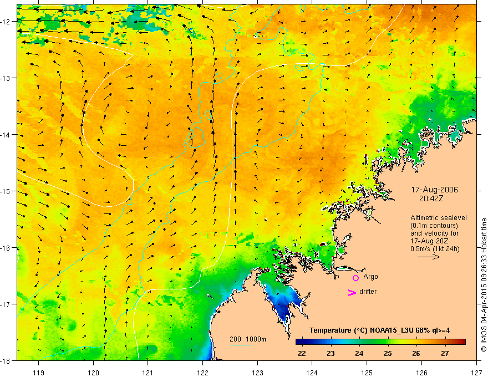This screenshot has height=377, width=488.
Task: Click the temperature color bar at 22
Action: (x=302, y=342)
